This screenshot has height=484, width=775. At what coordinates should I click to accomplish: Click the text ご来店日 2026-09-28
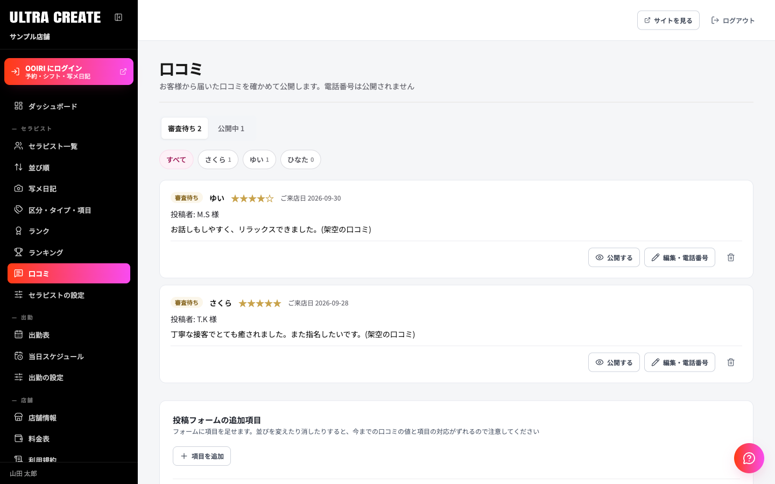tap(318, 303)
